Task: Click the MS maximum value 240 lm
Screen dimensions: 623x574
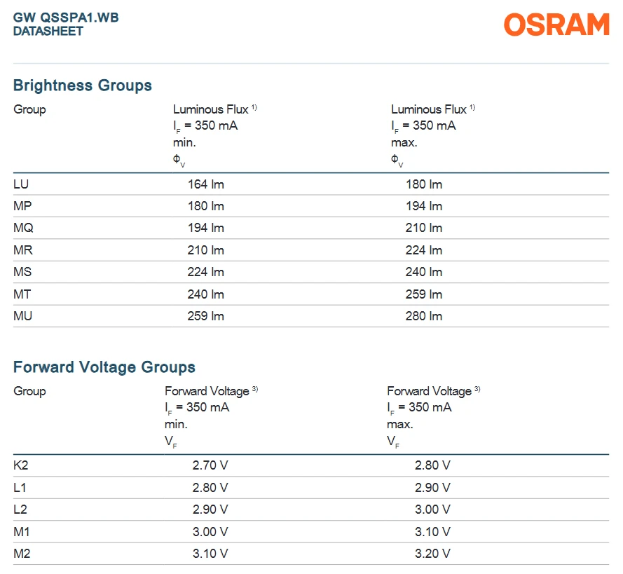Action: pyautogui.click(x=423, y=272)
